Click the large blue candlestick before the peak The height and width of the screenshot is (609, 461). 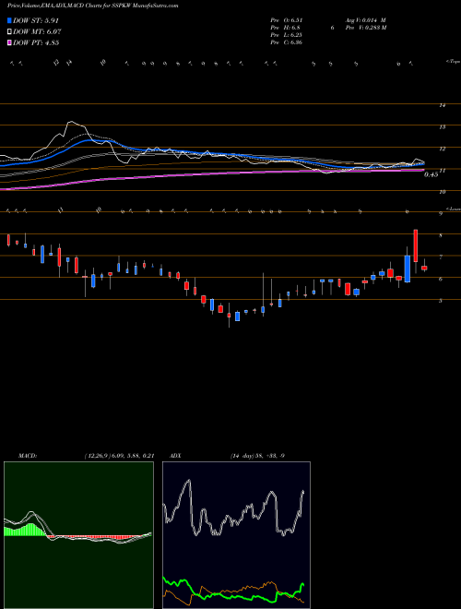click(x=408, y=269)
